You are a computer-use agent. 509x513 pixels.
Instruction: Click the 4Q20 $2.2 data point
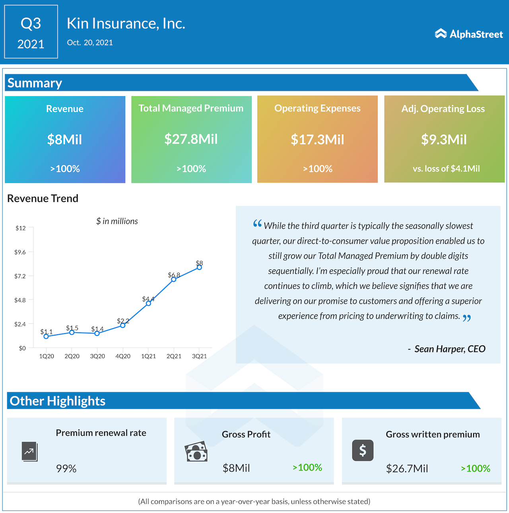pyautogui.click(x=123, y=325)
